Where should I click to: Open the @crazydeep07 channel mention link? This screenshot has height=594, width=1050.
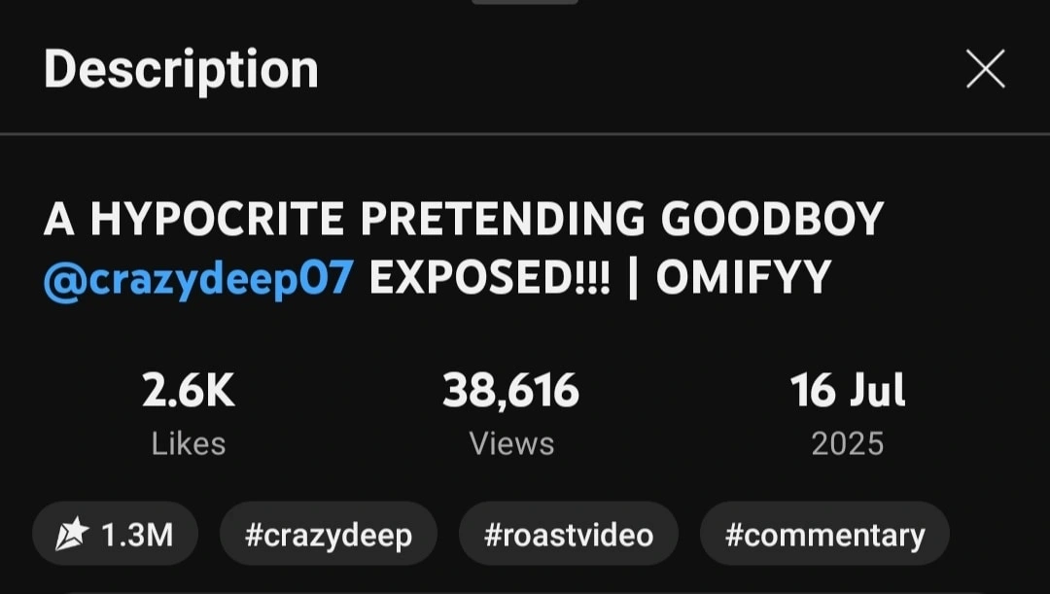198,278
